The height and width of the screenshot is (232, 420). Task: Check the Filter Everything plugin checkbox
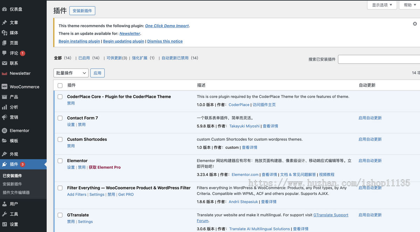[x=60, y=188]
